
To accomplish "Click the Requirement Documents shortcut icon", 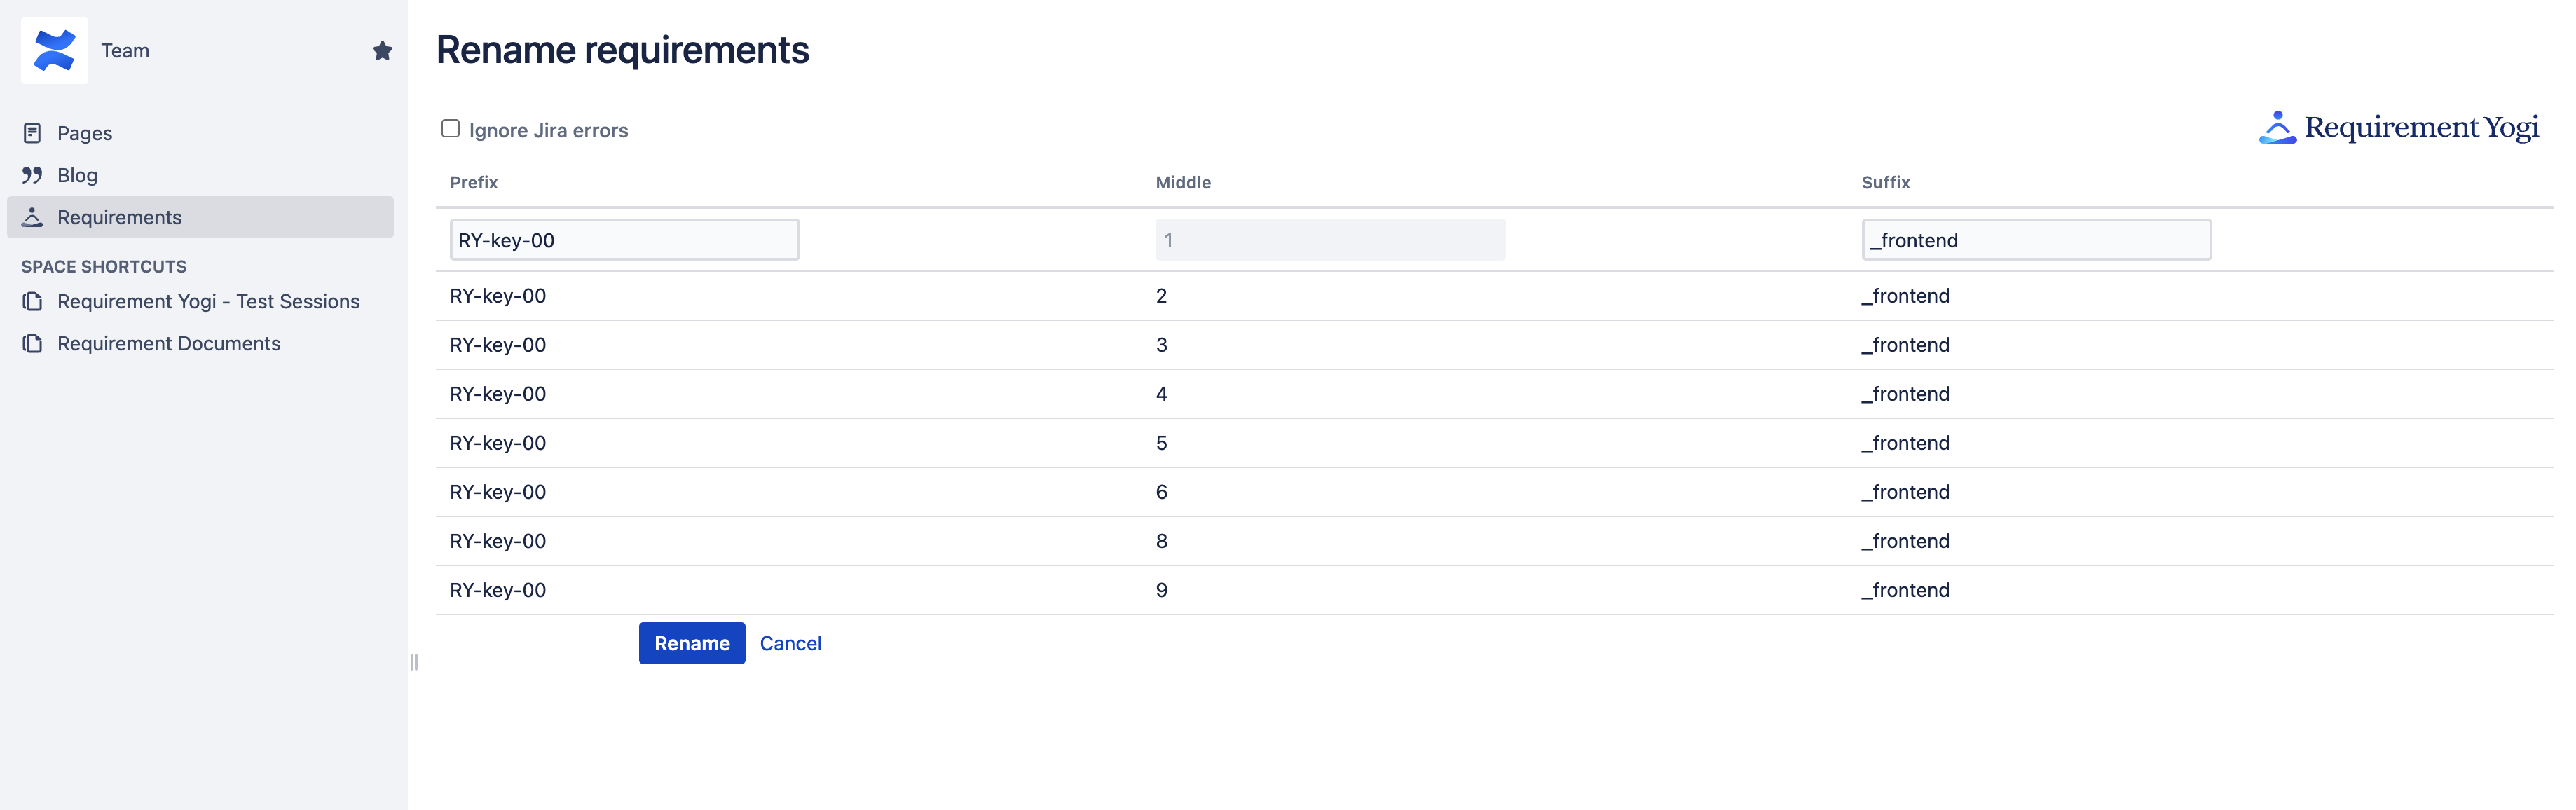I will (32, 343).
